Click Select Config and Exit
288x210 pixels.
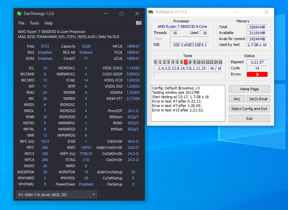[249, 109]
